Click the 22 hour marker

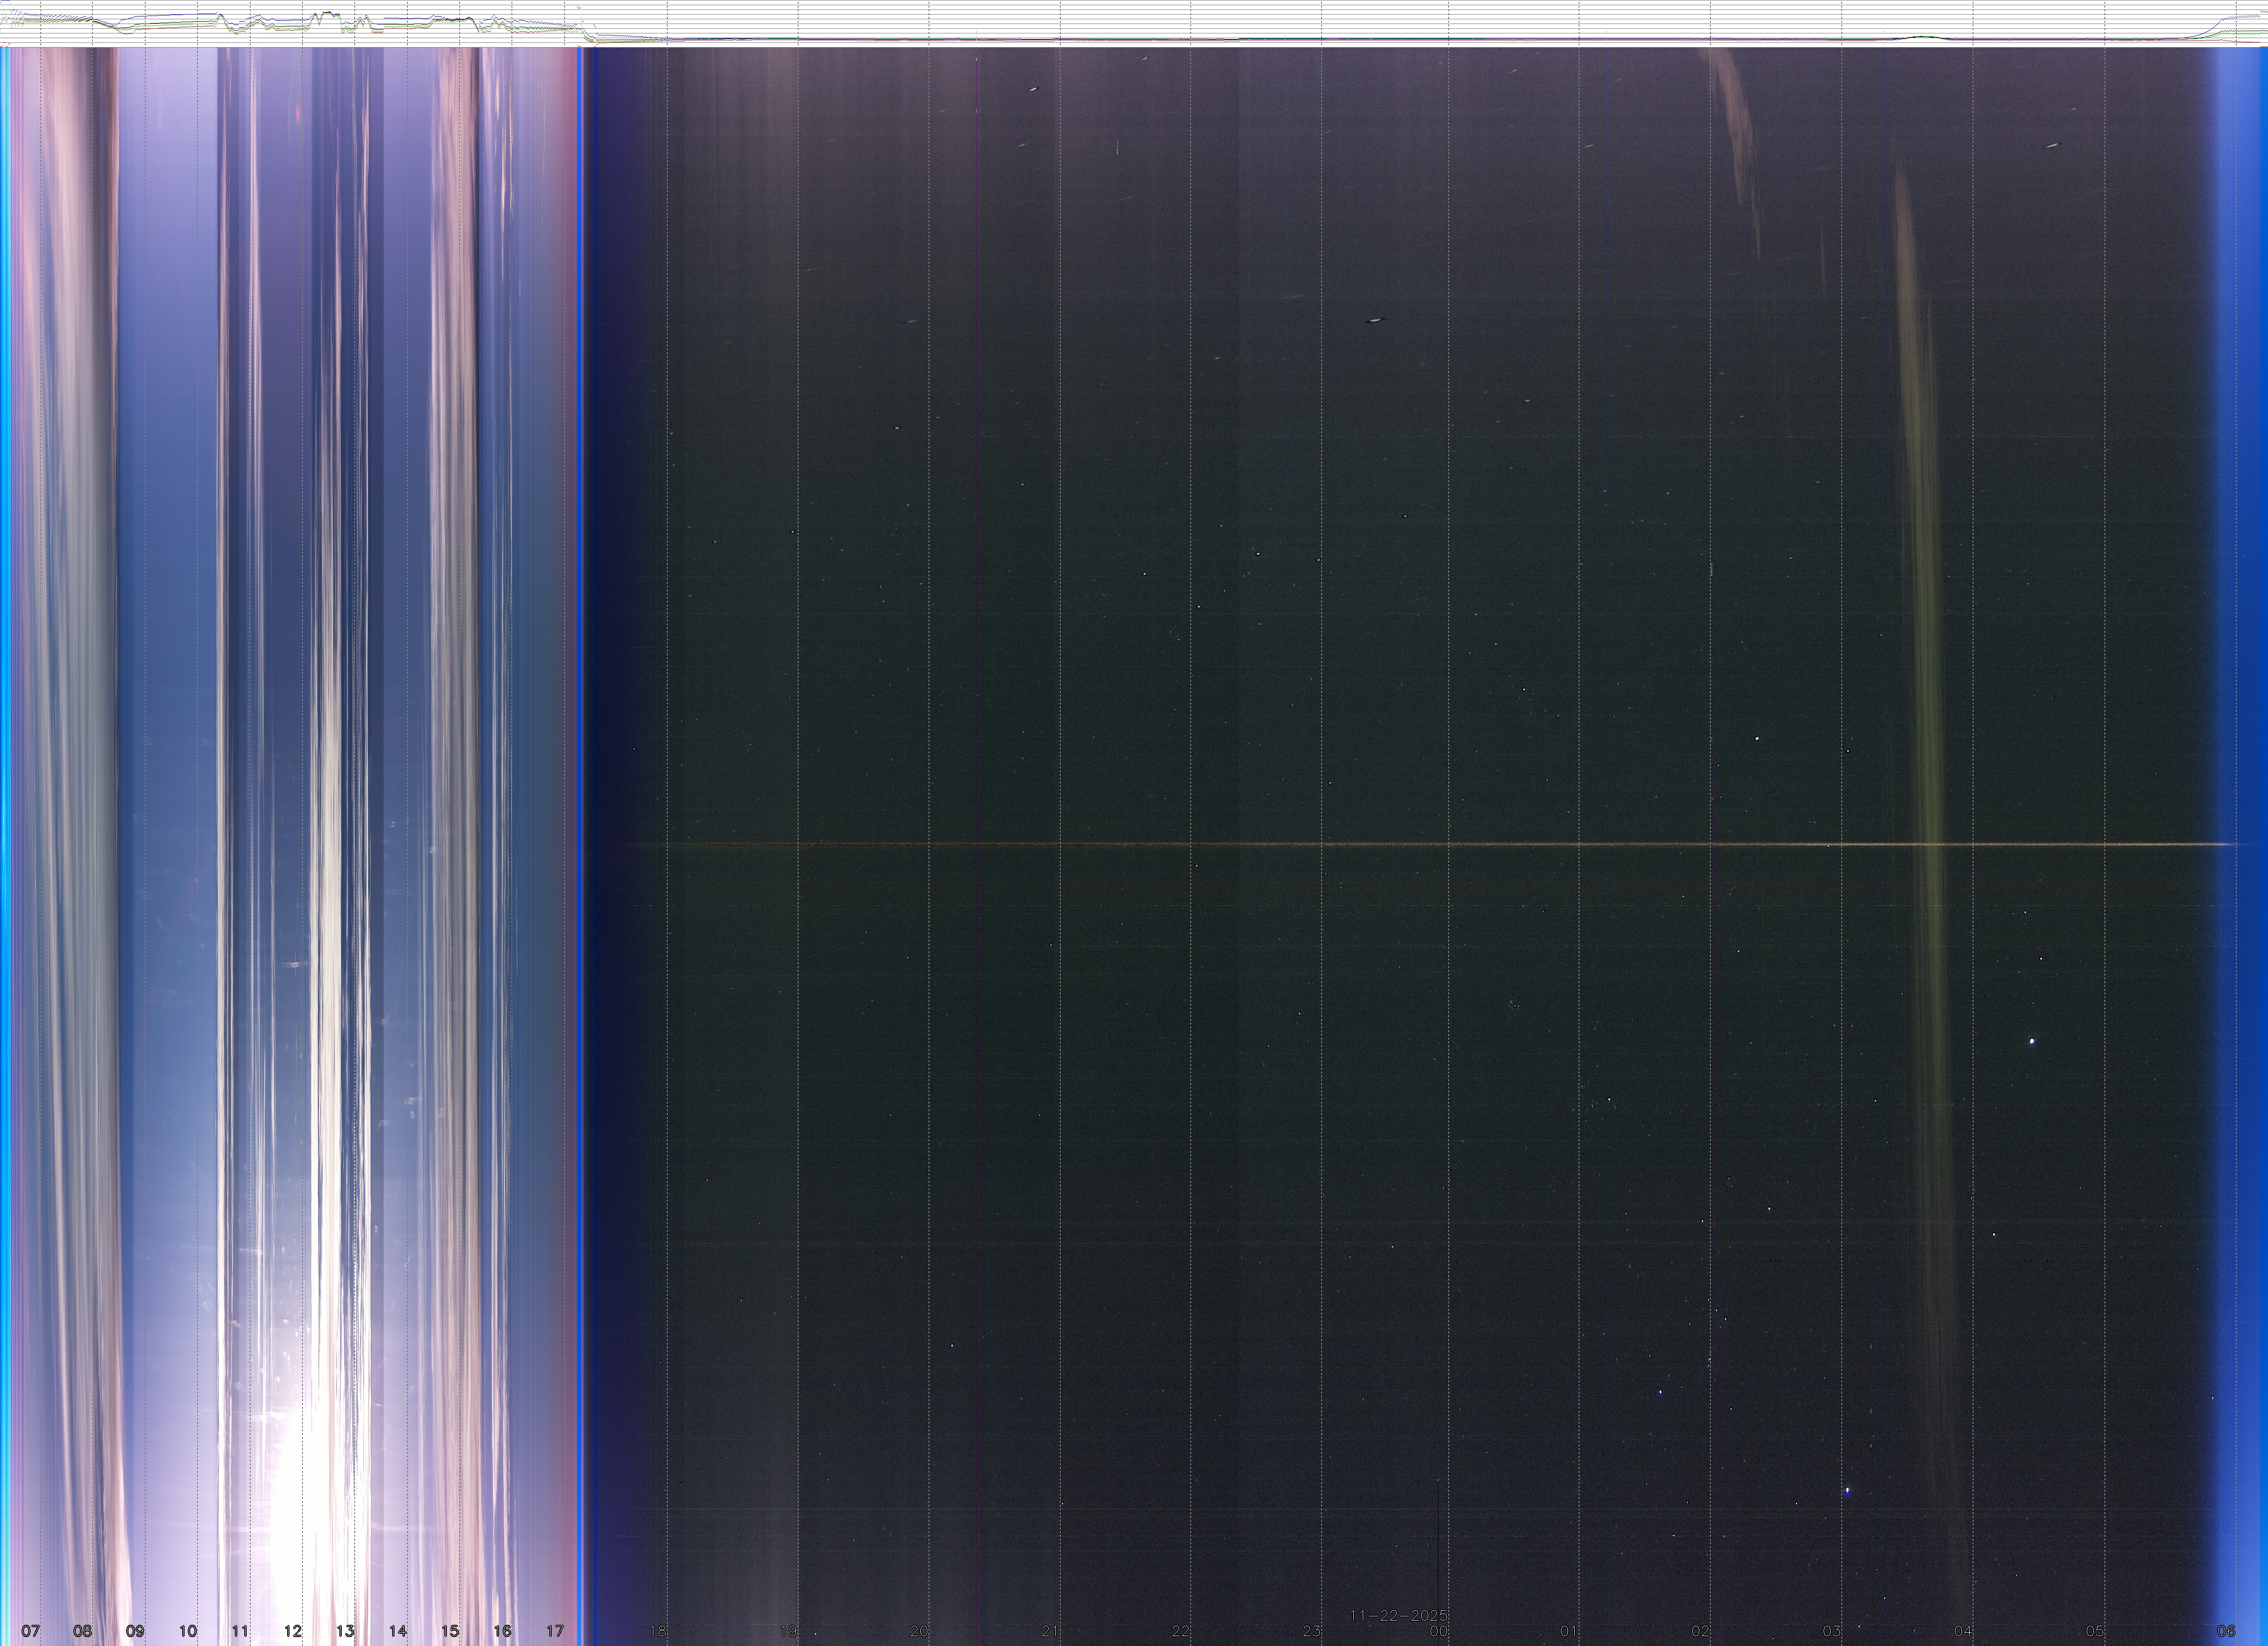[x=1181, y=1631]
